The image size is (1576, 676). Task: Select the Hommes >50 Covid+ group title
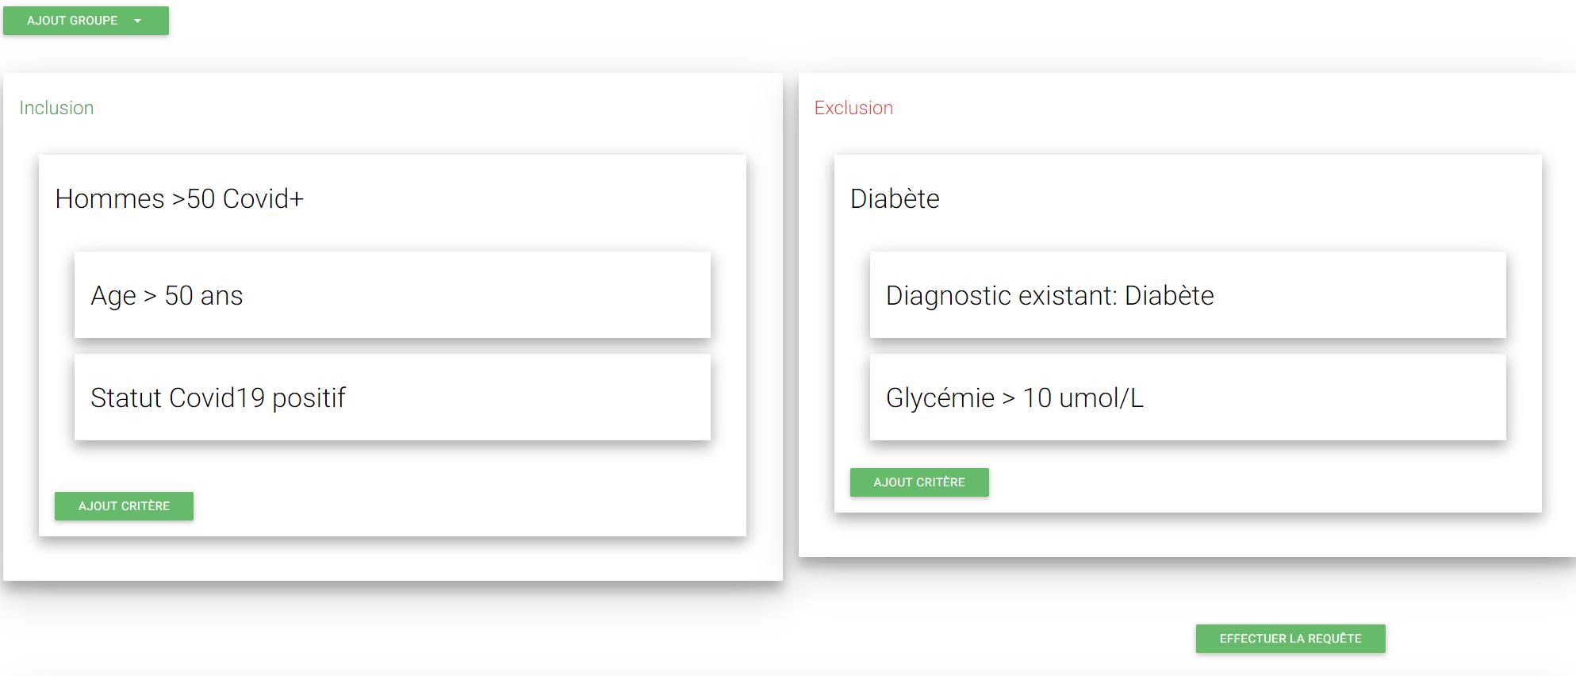point(179,198)
